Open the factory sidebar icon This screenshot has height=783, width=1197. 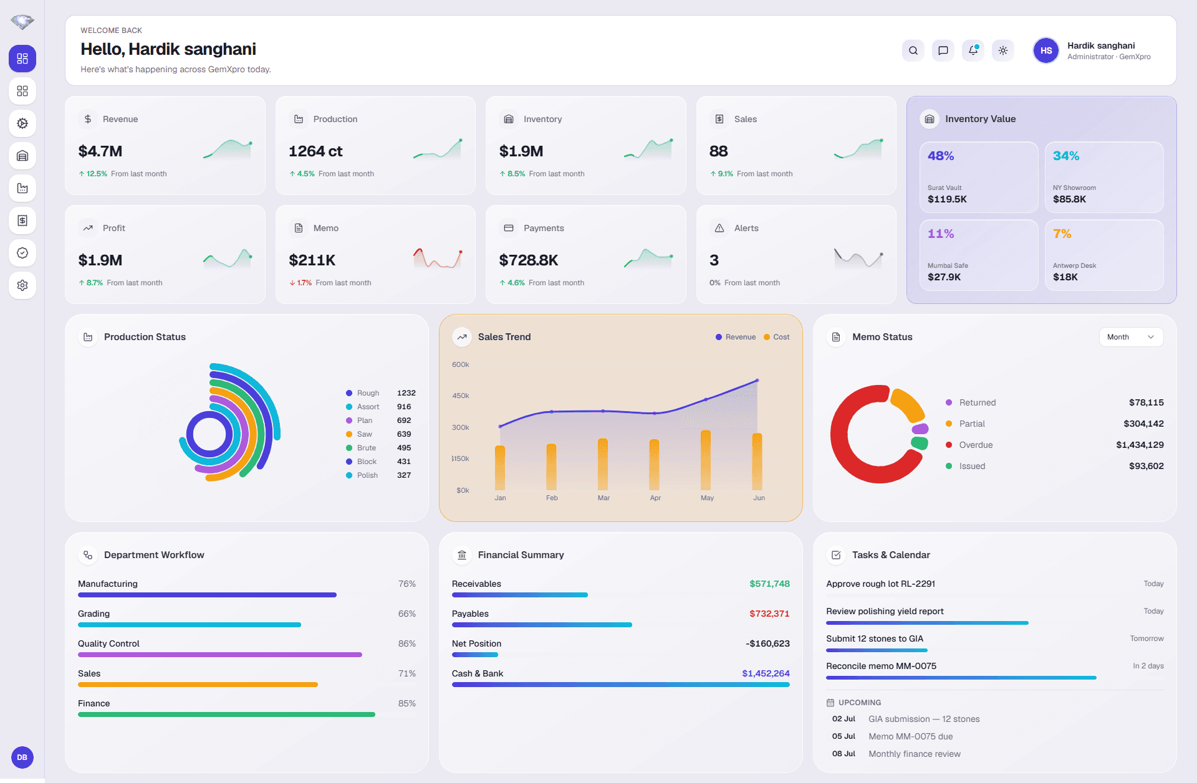coord(22,188)
